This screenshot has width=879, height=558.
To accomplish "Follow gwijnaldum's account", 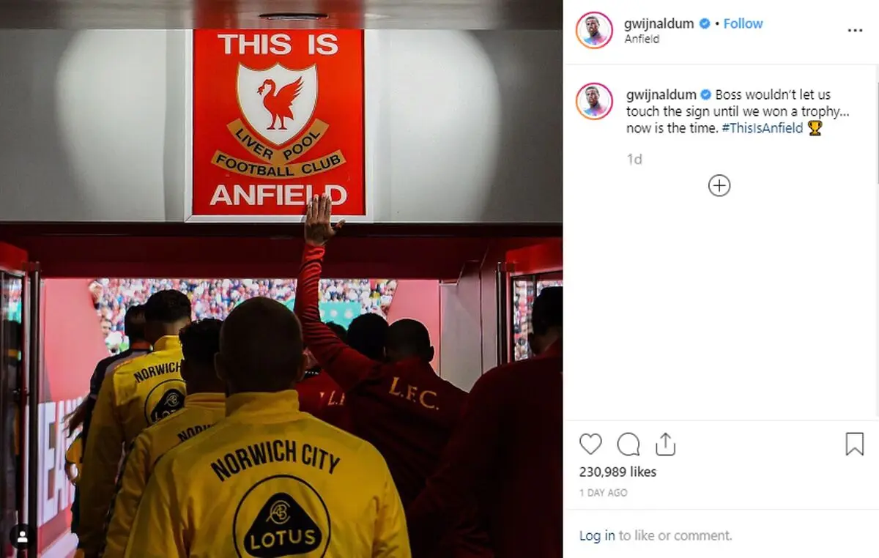I will pos(743,23).
